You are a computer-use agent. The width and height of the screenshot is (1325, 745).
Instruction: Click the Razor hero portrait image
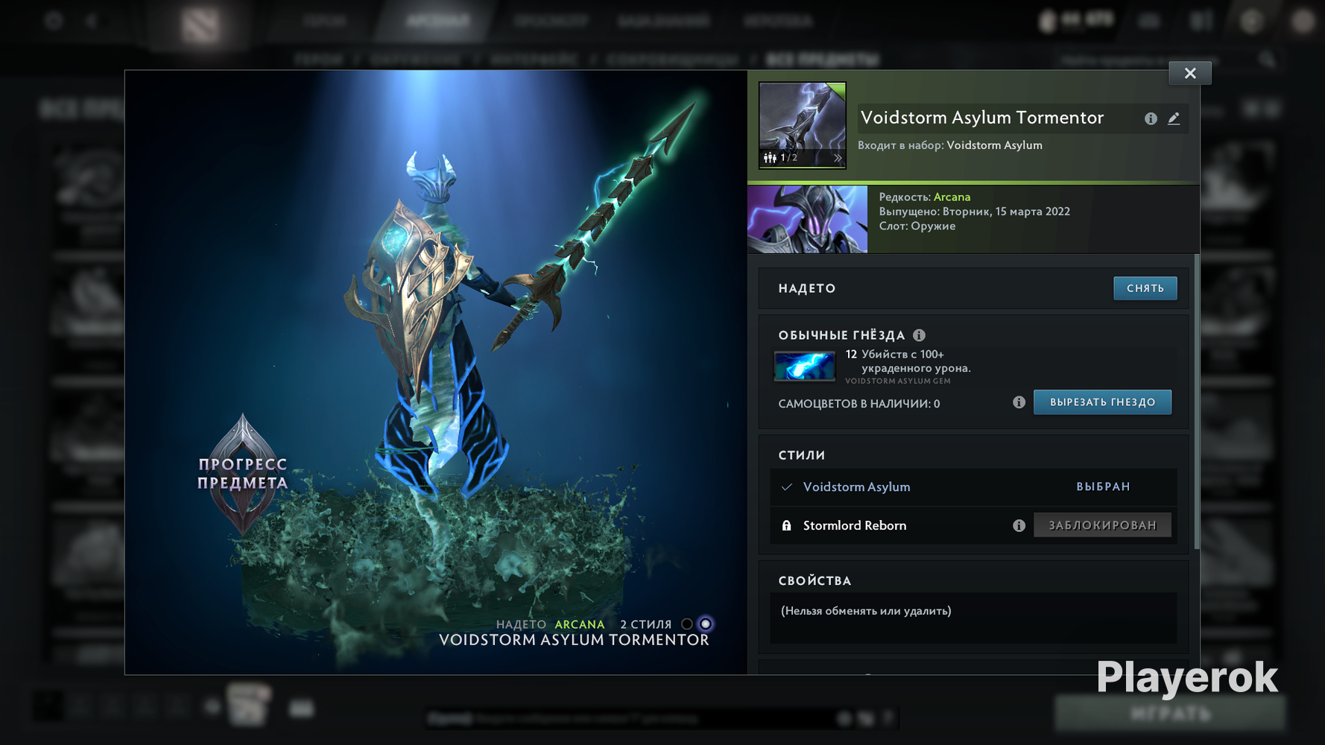pyautogui.click(x=807, y=220)
